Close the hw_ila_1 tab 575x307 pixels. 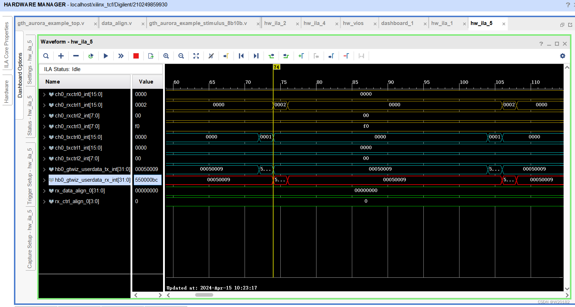pos(464,24)
